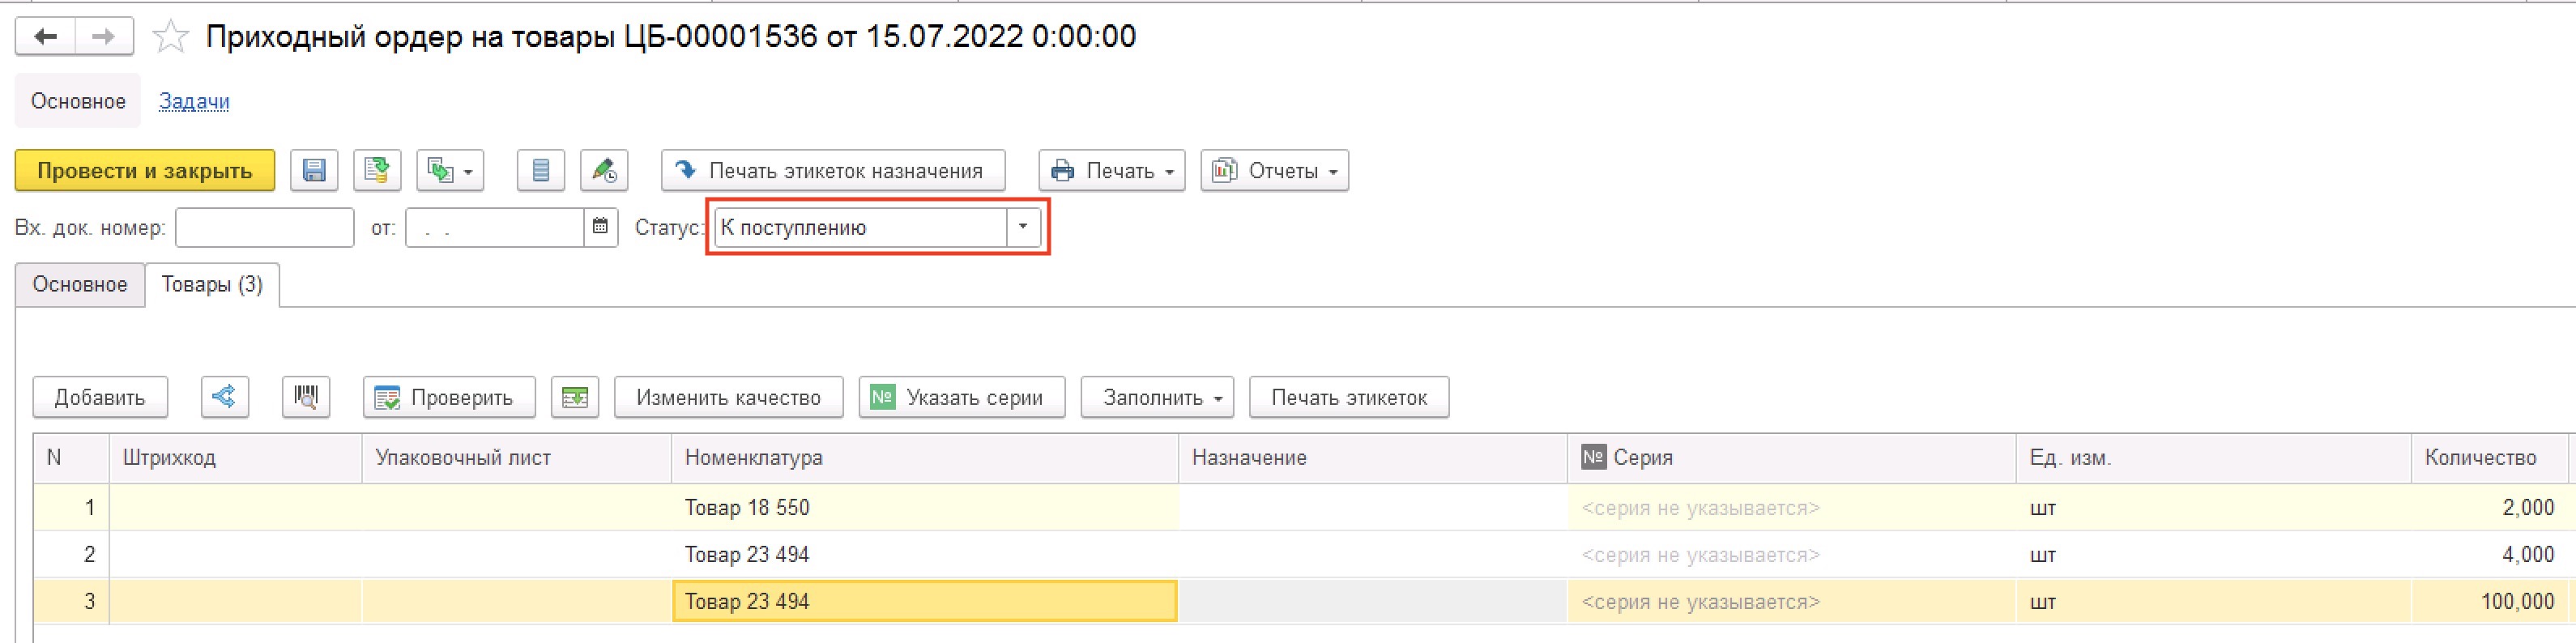Click the barcode search icon
The image size is (2576, 643).
click(x=306, y=397)
